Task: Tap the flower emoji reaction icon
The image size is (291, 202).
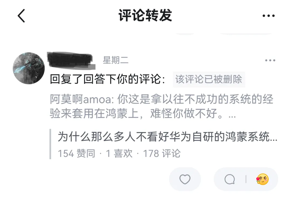Action: click(x=262, y=179)
